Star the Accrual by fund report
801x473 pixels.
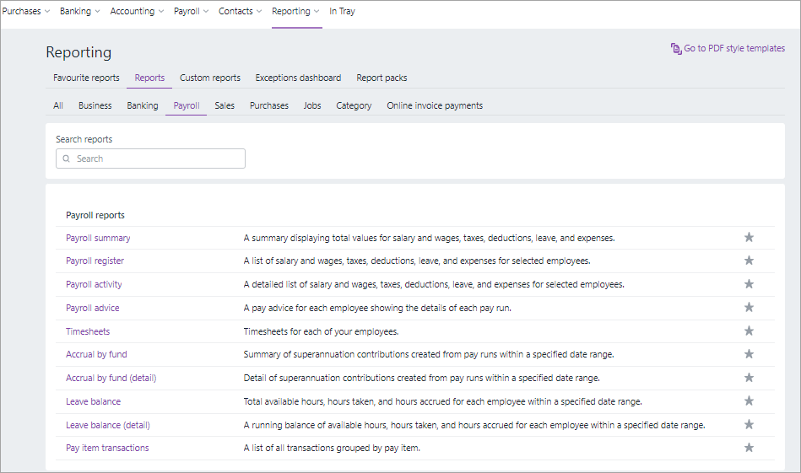tap(749, 354)
